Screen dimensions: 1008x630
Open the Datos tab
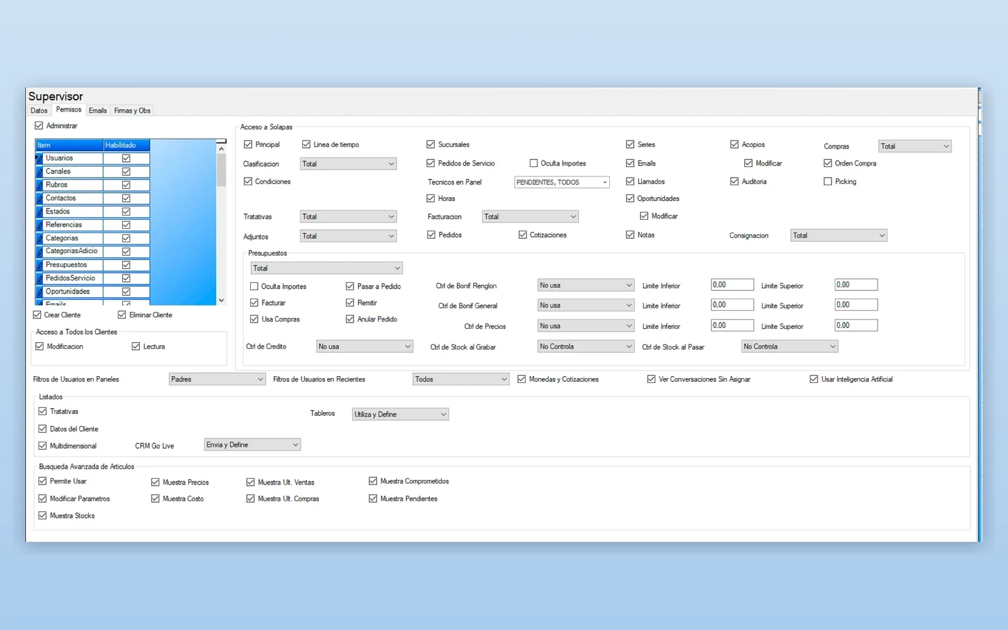coord(39,110)
